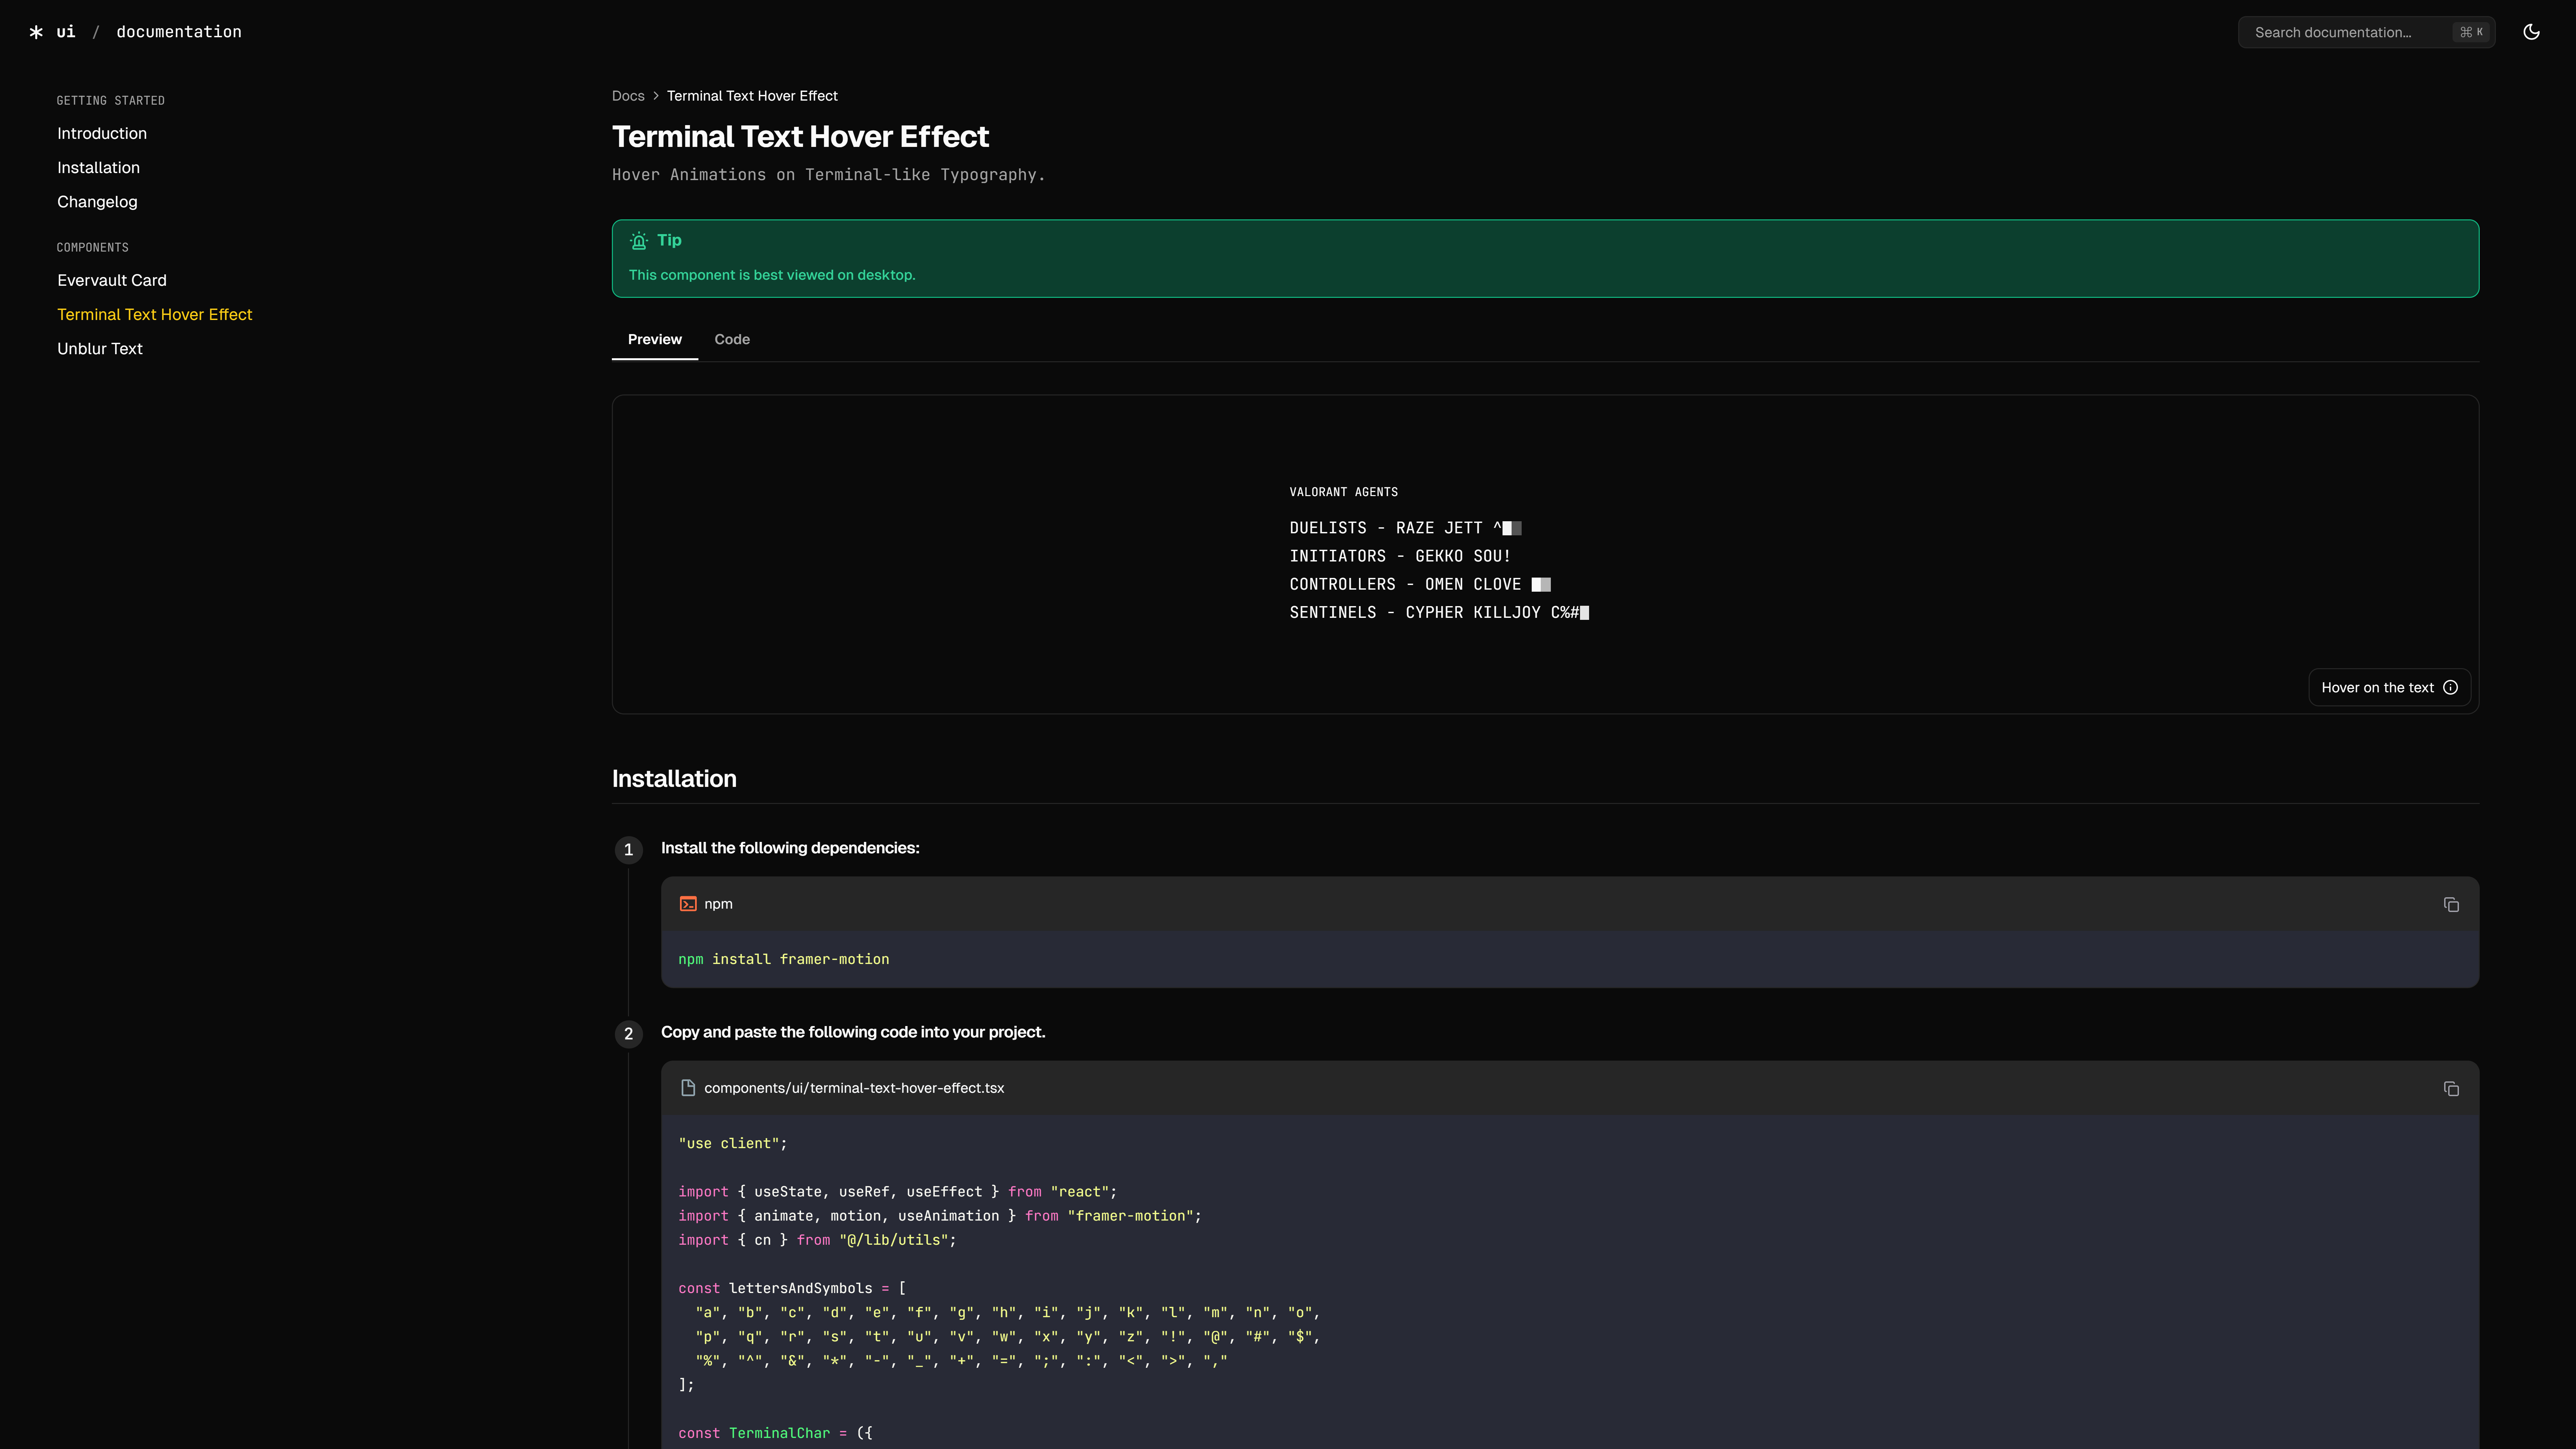Click the COMPONENTS section label
The image size is (2576, 1449).
[x=93, y=248]
